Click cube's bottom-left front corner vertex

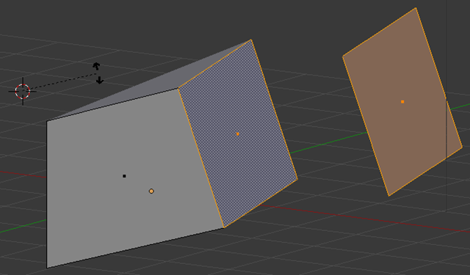click(47, 268)
